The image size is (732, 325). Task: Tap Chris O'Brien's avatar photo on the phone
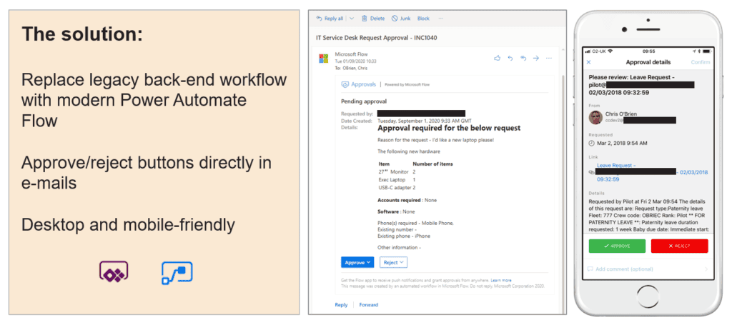tap(595, 117)
